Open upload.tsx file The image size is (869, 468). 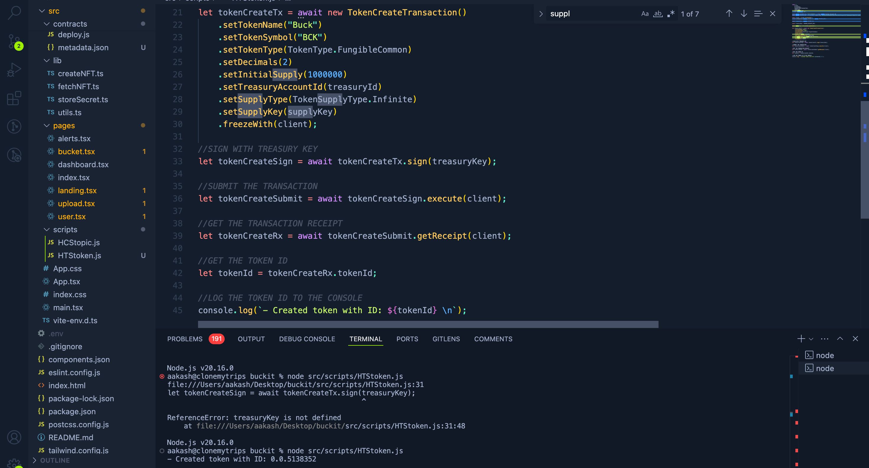76,203
